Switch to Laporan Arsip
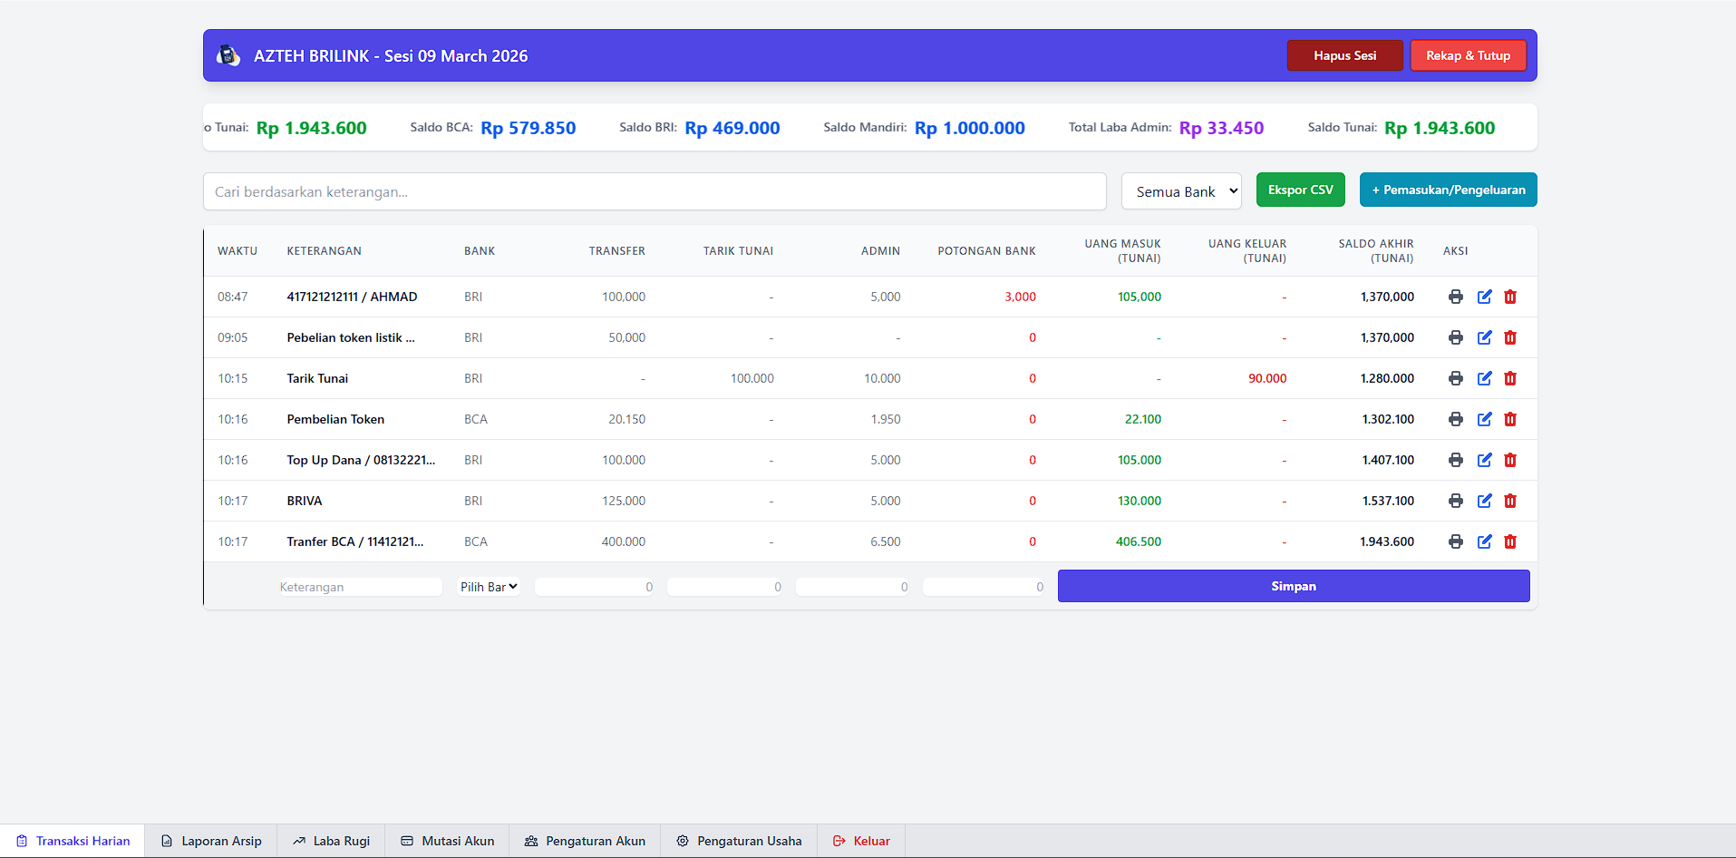 tap(210, 841)
